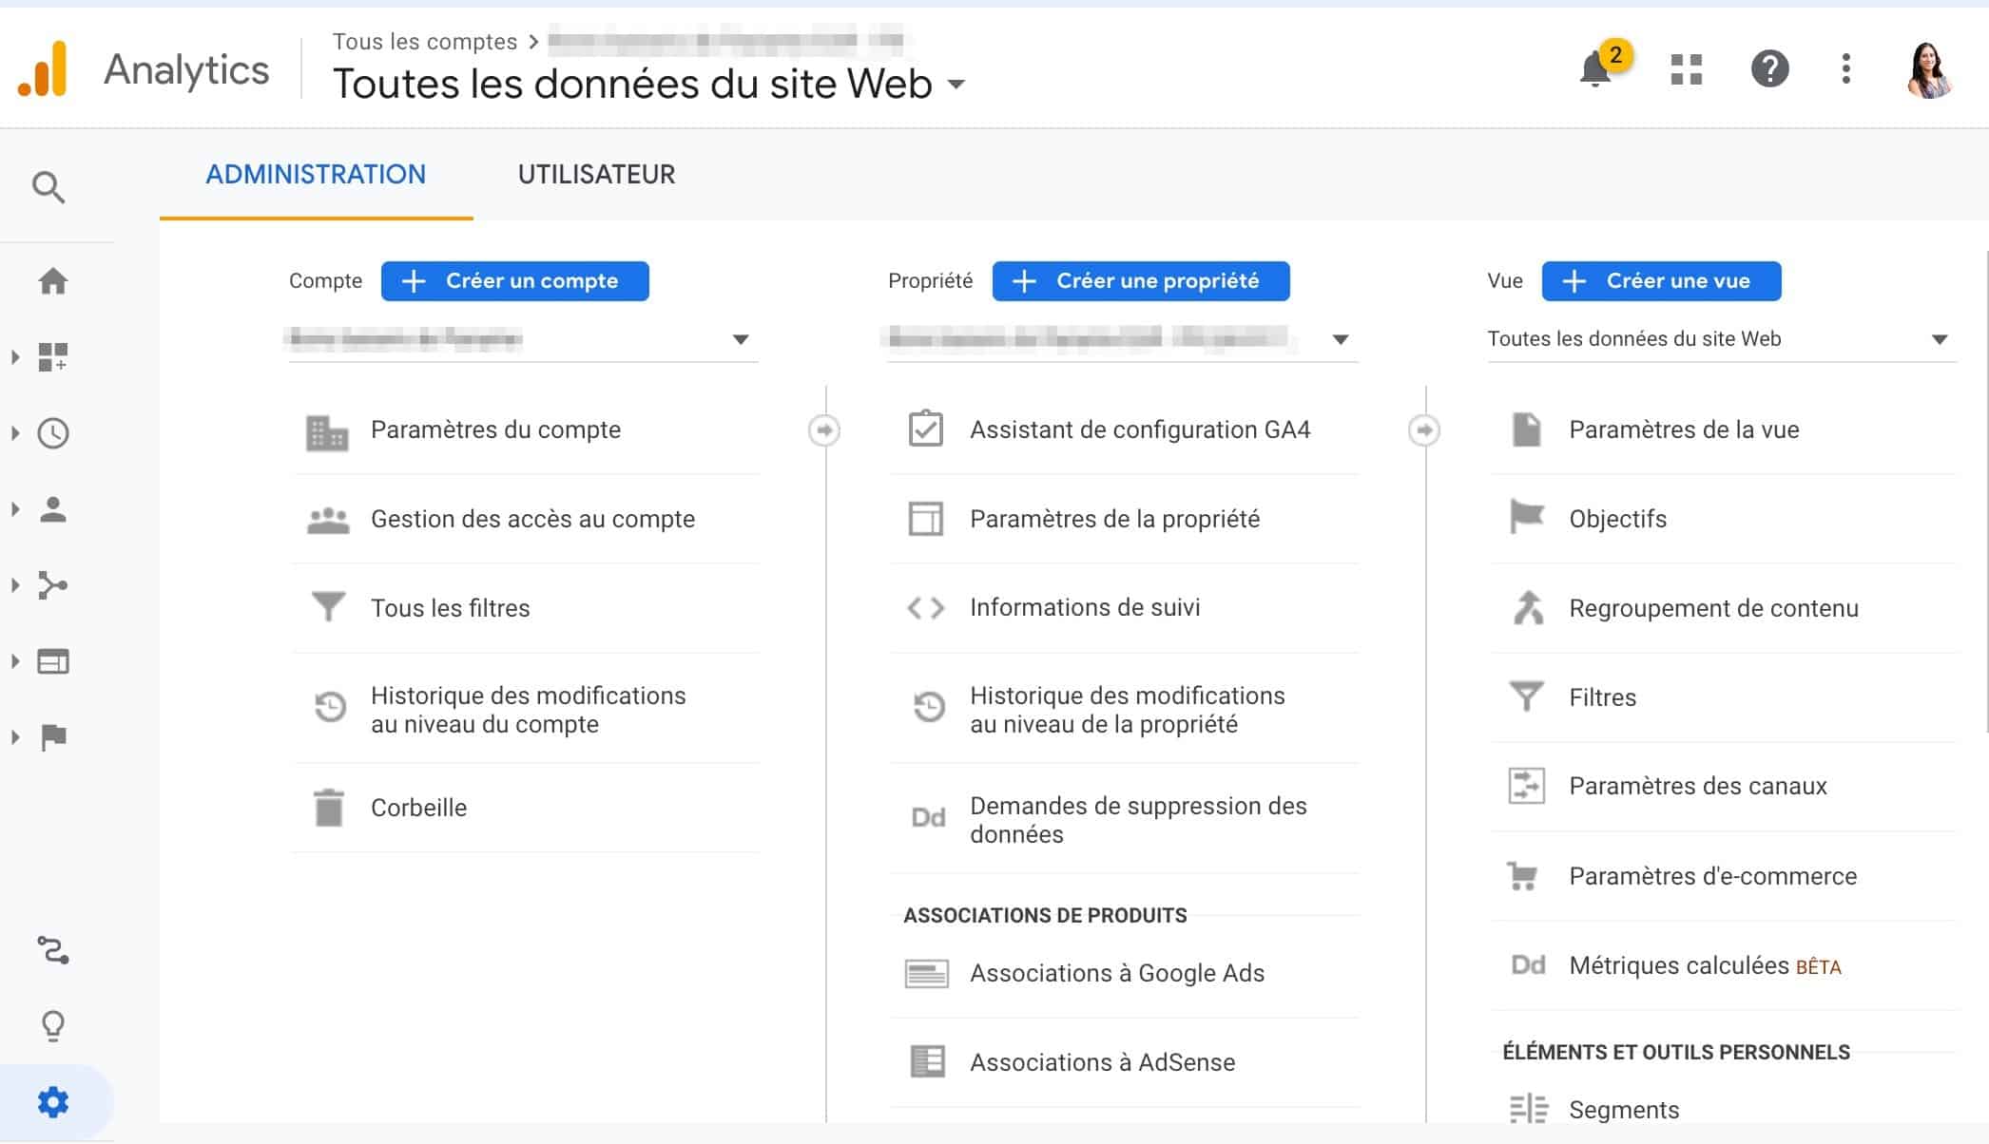Click 'Créer une propriété' button
The image size is (1989, 1144).
(x=1141, y=281)
